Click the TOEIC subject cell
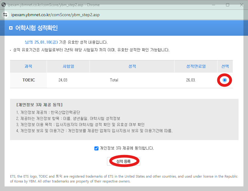Image resolution: width=248 pixels, height=191 pixels. 29,80
